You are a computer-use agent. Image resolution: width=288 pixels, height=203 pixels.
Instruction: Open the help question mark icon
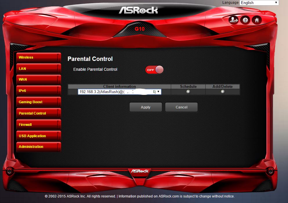click(x=245, y=20)
